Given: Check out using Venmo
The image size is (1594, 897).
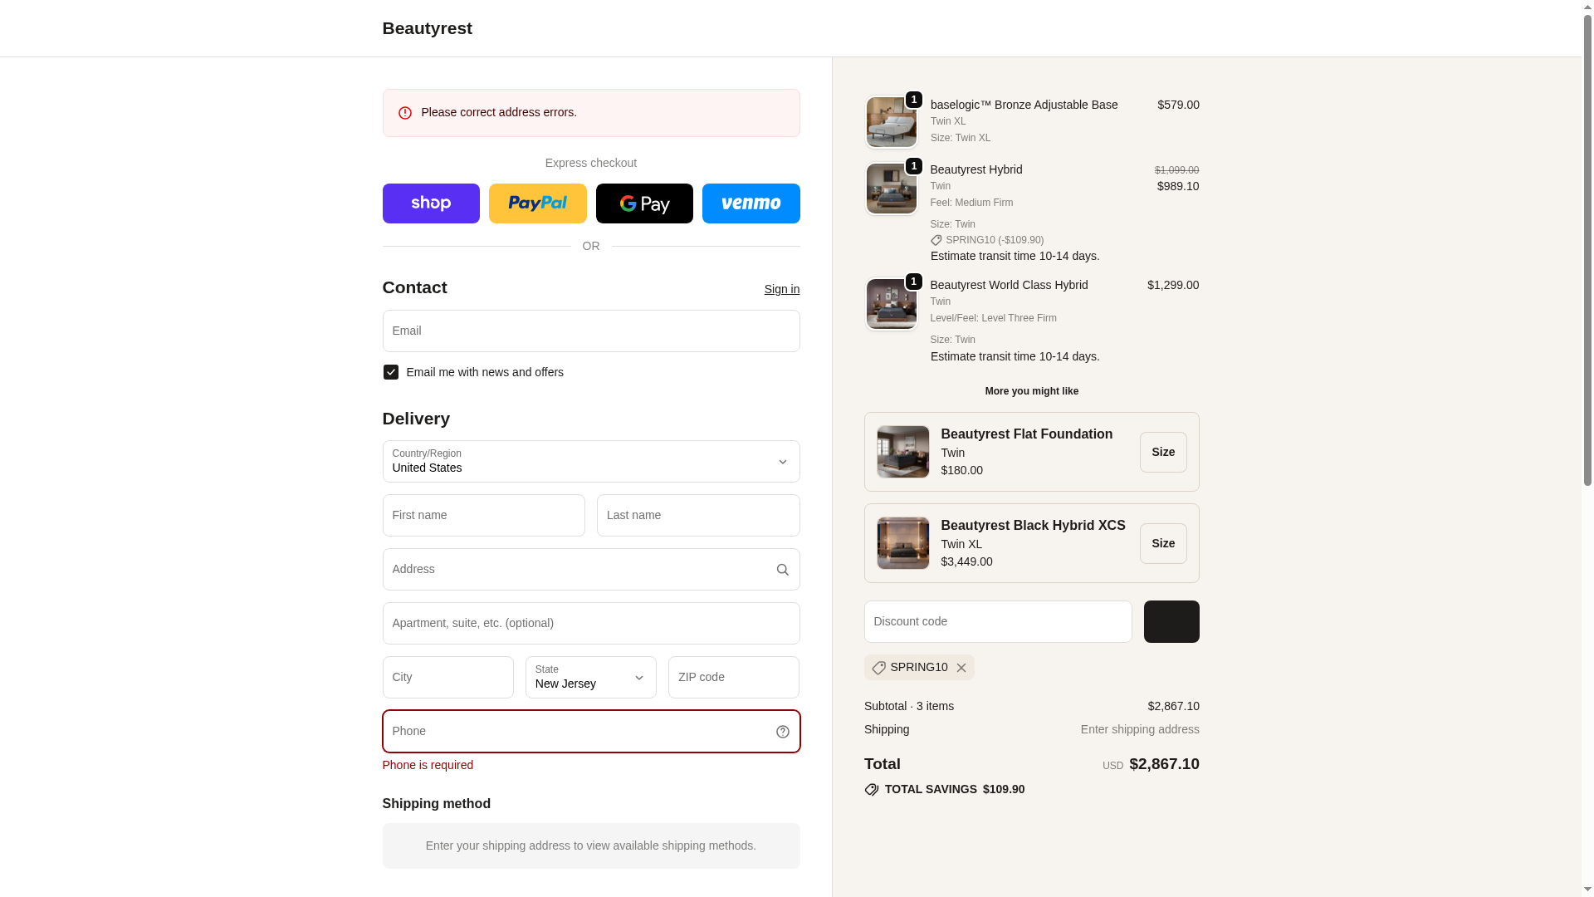Looking at the screenshot, I should [x=751, y=203].
